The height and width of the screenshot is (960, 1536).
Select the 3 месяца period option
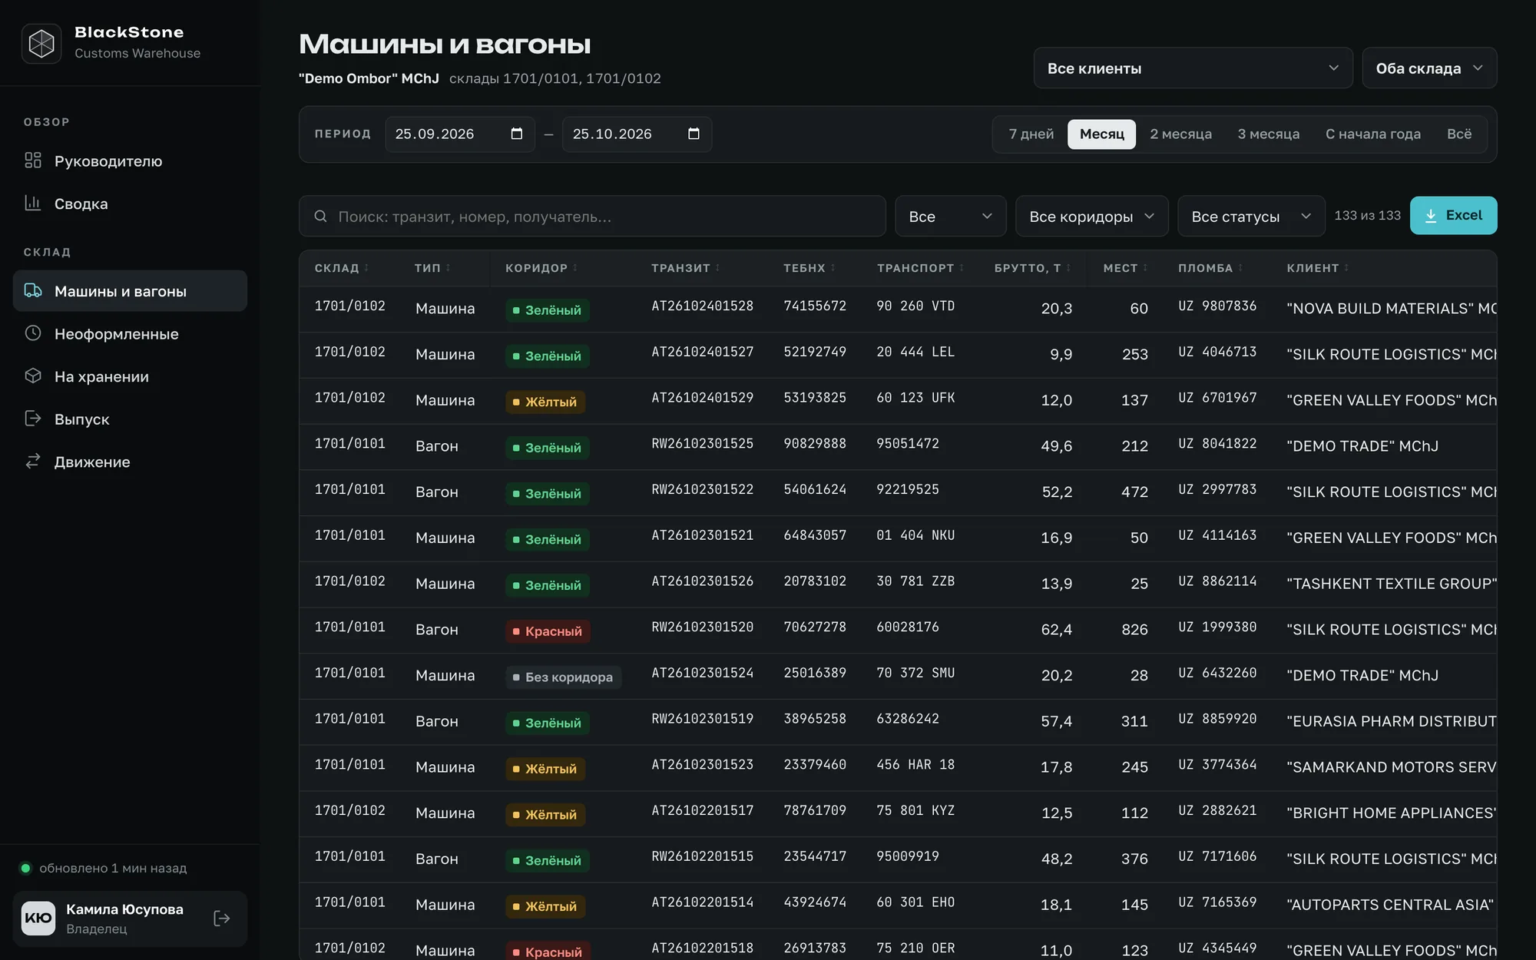(1268, 134)
